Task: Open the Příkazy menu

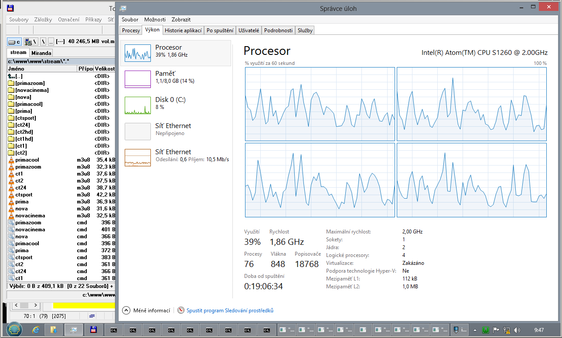Action: point(93,20)
